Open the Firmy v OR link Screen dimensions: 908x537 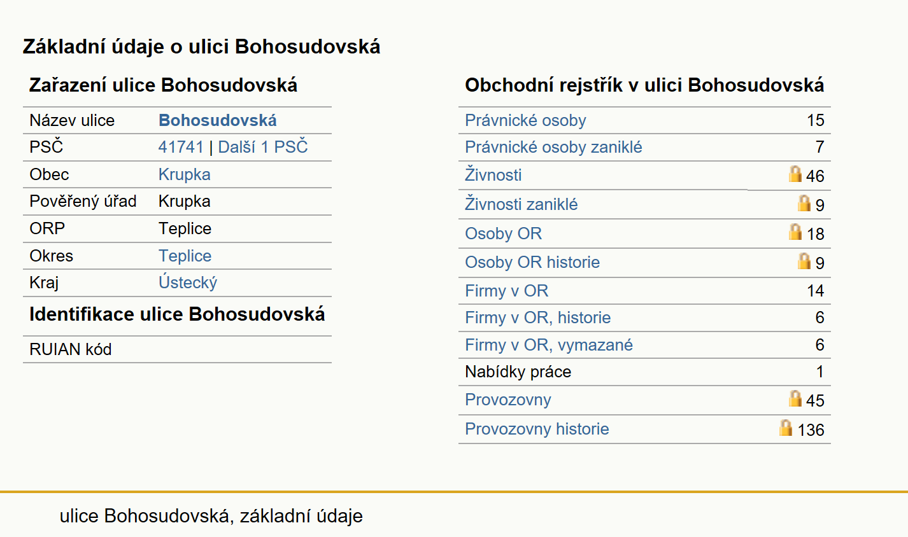(506, 291)
